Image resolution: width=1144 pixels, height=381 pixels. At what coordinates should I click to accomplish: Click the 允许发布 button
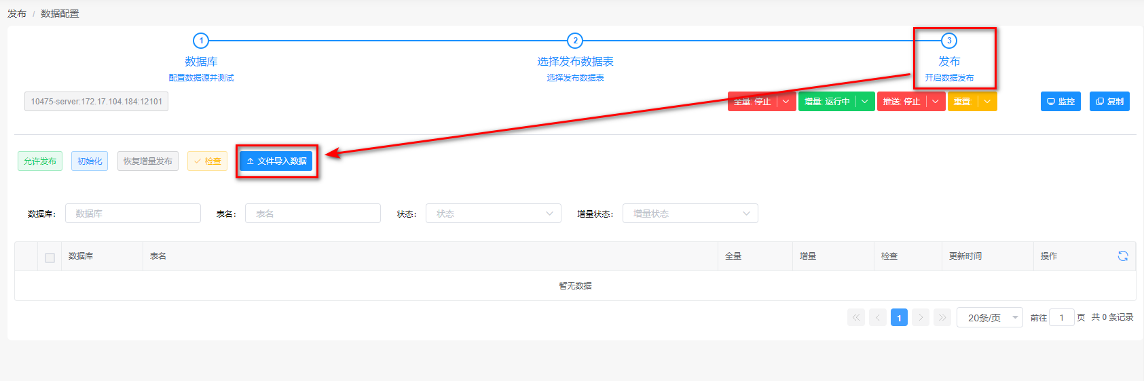coord(40,161)
